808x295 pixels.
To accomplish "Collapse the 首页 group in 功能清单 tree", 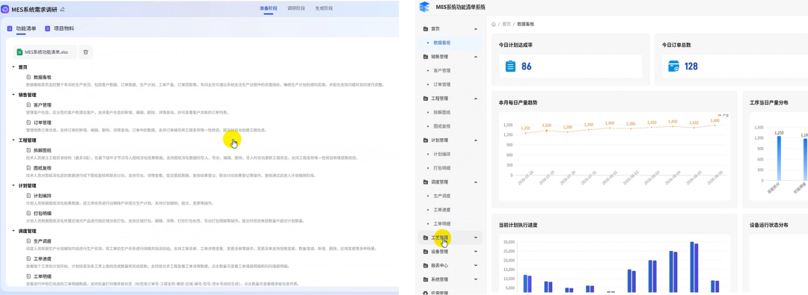I will 13,67.
